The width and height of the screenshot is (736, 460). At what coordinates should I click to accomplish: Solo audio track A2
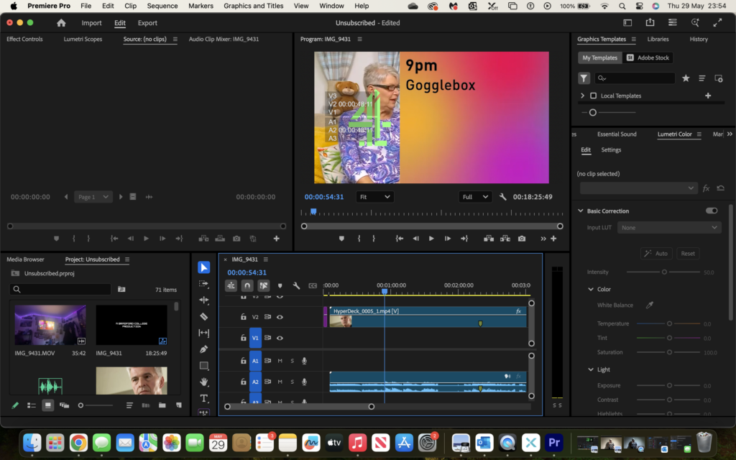pos(292,382)
